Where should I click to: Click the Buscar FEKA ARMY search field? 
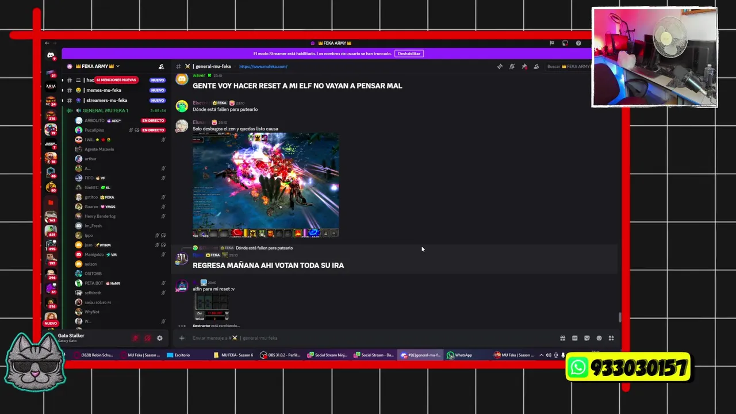point(568,66)
